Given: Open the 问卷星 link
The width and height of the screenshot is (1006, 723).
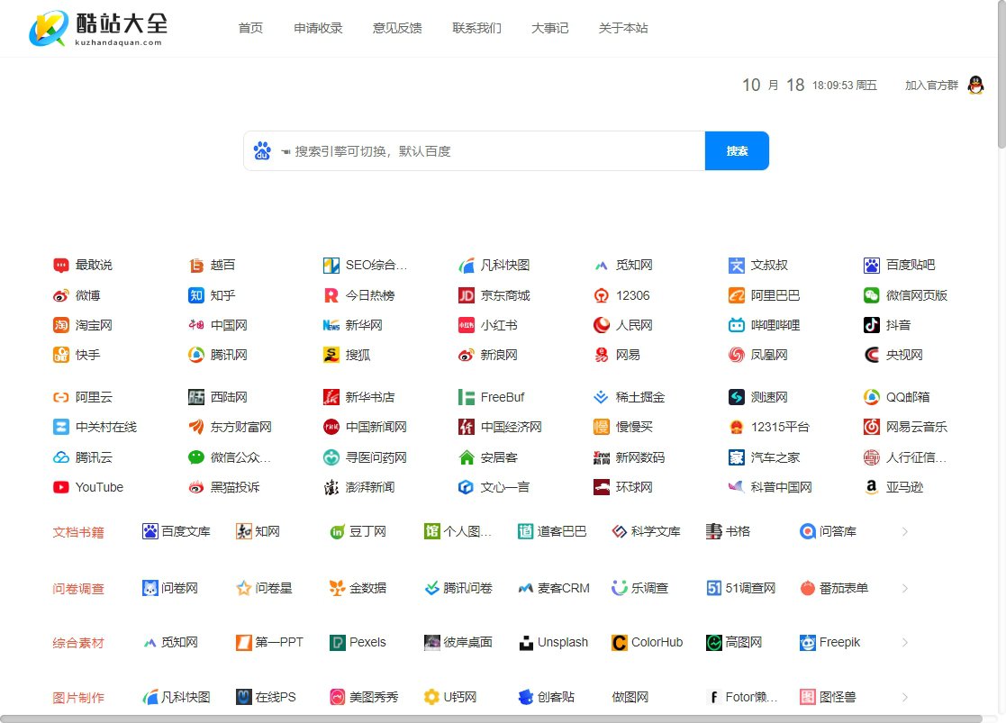Looking at the screenshot, I should (x=264, y=588).
